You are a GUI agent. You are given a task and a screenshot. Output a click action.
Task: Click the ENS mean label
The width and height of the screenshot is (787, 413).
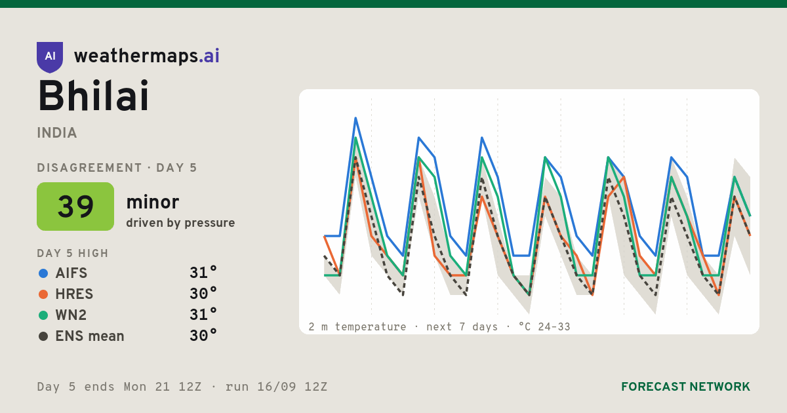coord(90,336)
